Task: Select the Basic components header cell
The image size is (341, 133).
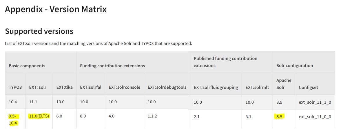Action: pyautogui.click(x=27, y=66)
